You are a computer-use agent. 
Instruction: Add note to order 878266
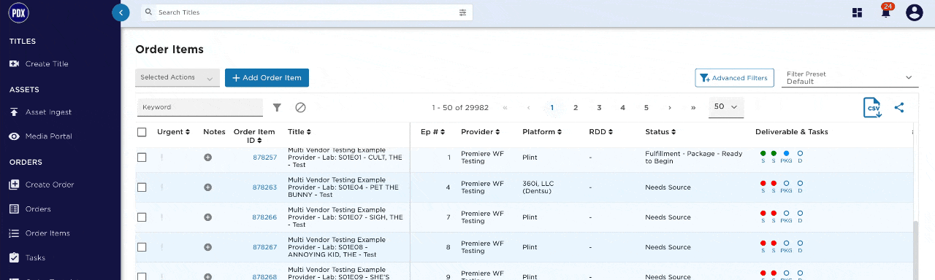207,217
